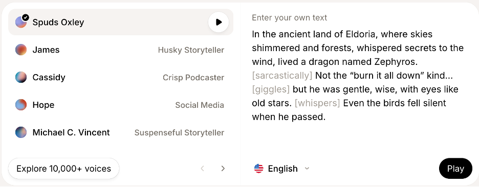Play the Spuds Oxley voice preview
Screen dimensions: 479x187
(x=219, y=22)
